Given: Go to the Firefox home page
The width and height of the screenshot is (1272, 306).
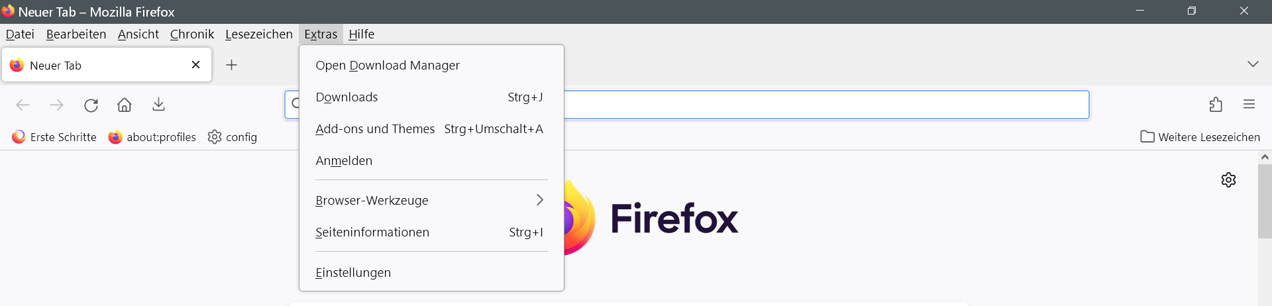Looking at the screenshot, I should 125,105.
